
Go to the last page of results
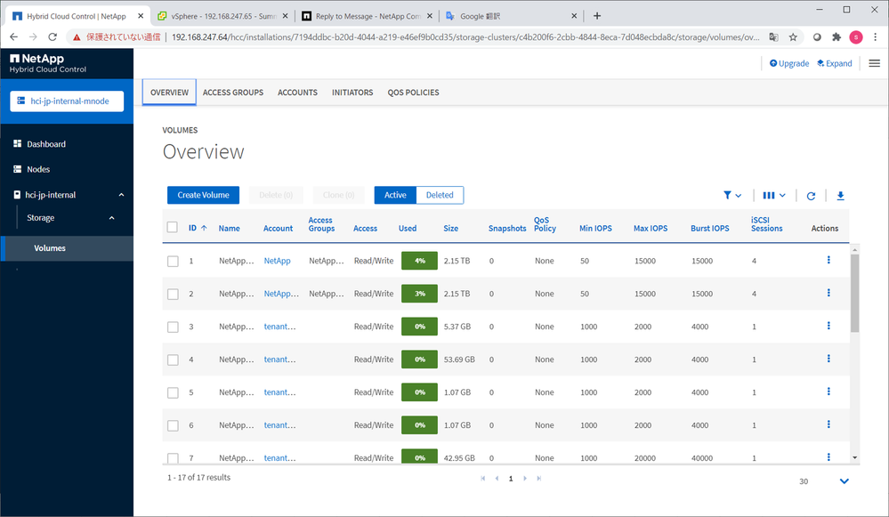pyautogui.click(x=539, y=478)
